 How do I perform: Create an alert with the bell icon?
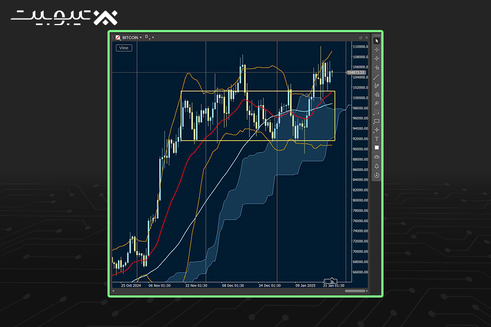click(x=376, y=166)
